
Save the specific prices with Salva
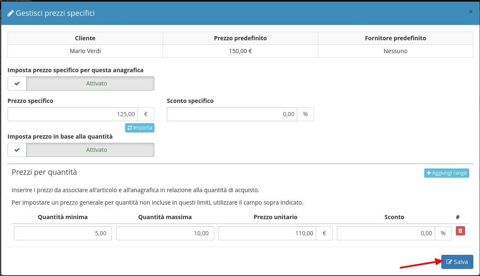457,262
